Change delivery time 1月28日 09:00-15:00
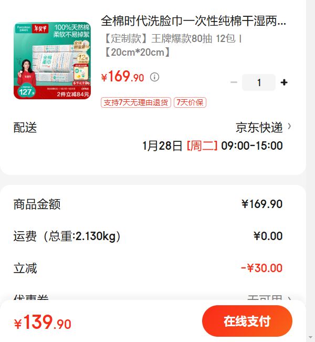315x342 pixels. point(212,146)
